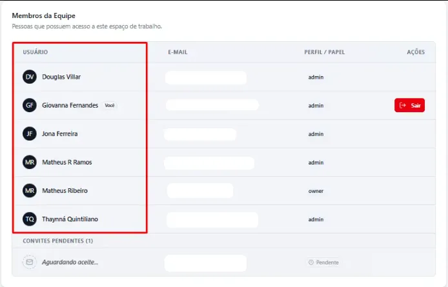Click Douglas Villar's redacted e-mail field

click(206, 77)
